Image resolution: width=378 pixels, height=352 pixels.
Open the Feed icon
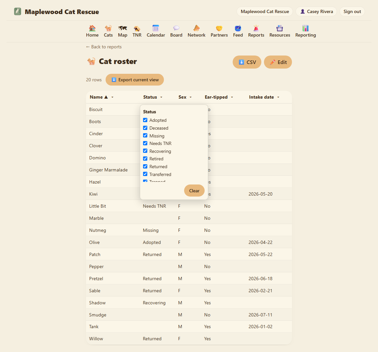(238, 28)
